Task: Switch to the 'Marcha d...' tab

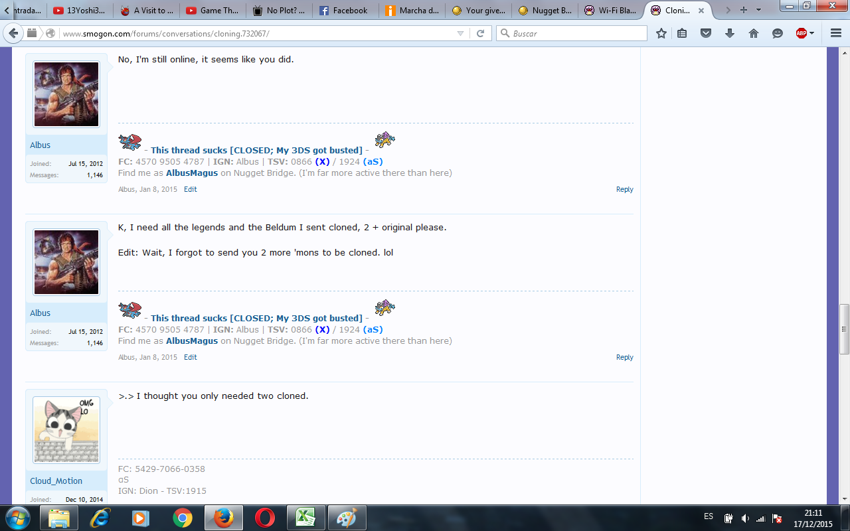Action: (412, 10)
